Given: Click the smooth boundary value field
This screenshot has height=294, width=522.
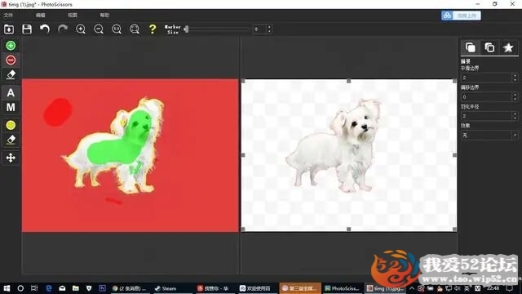Looking at the screenshot, I should [x=486, y=78].
